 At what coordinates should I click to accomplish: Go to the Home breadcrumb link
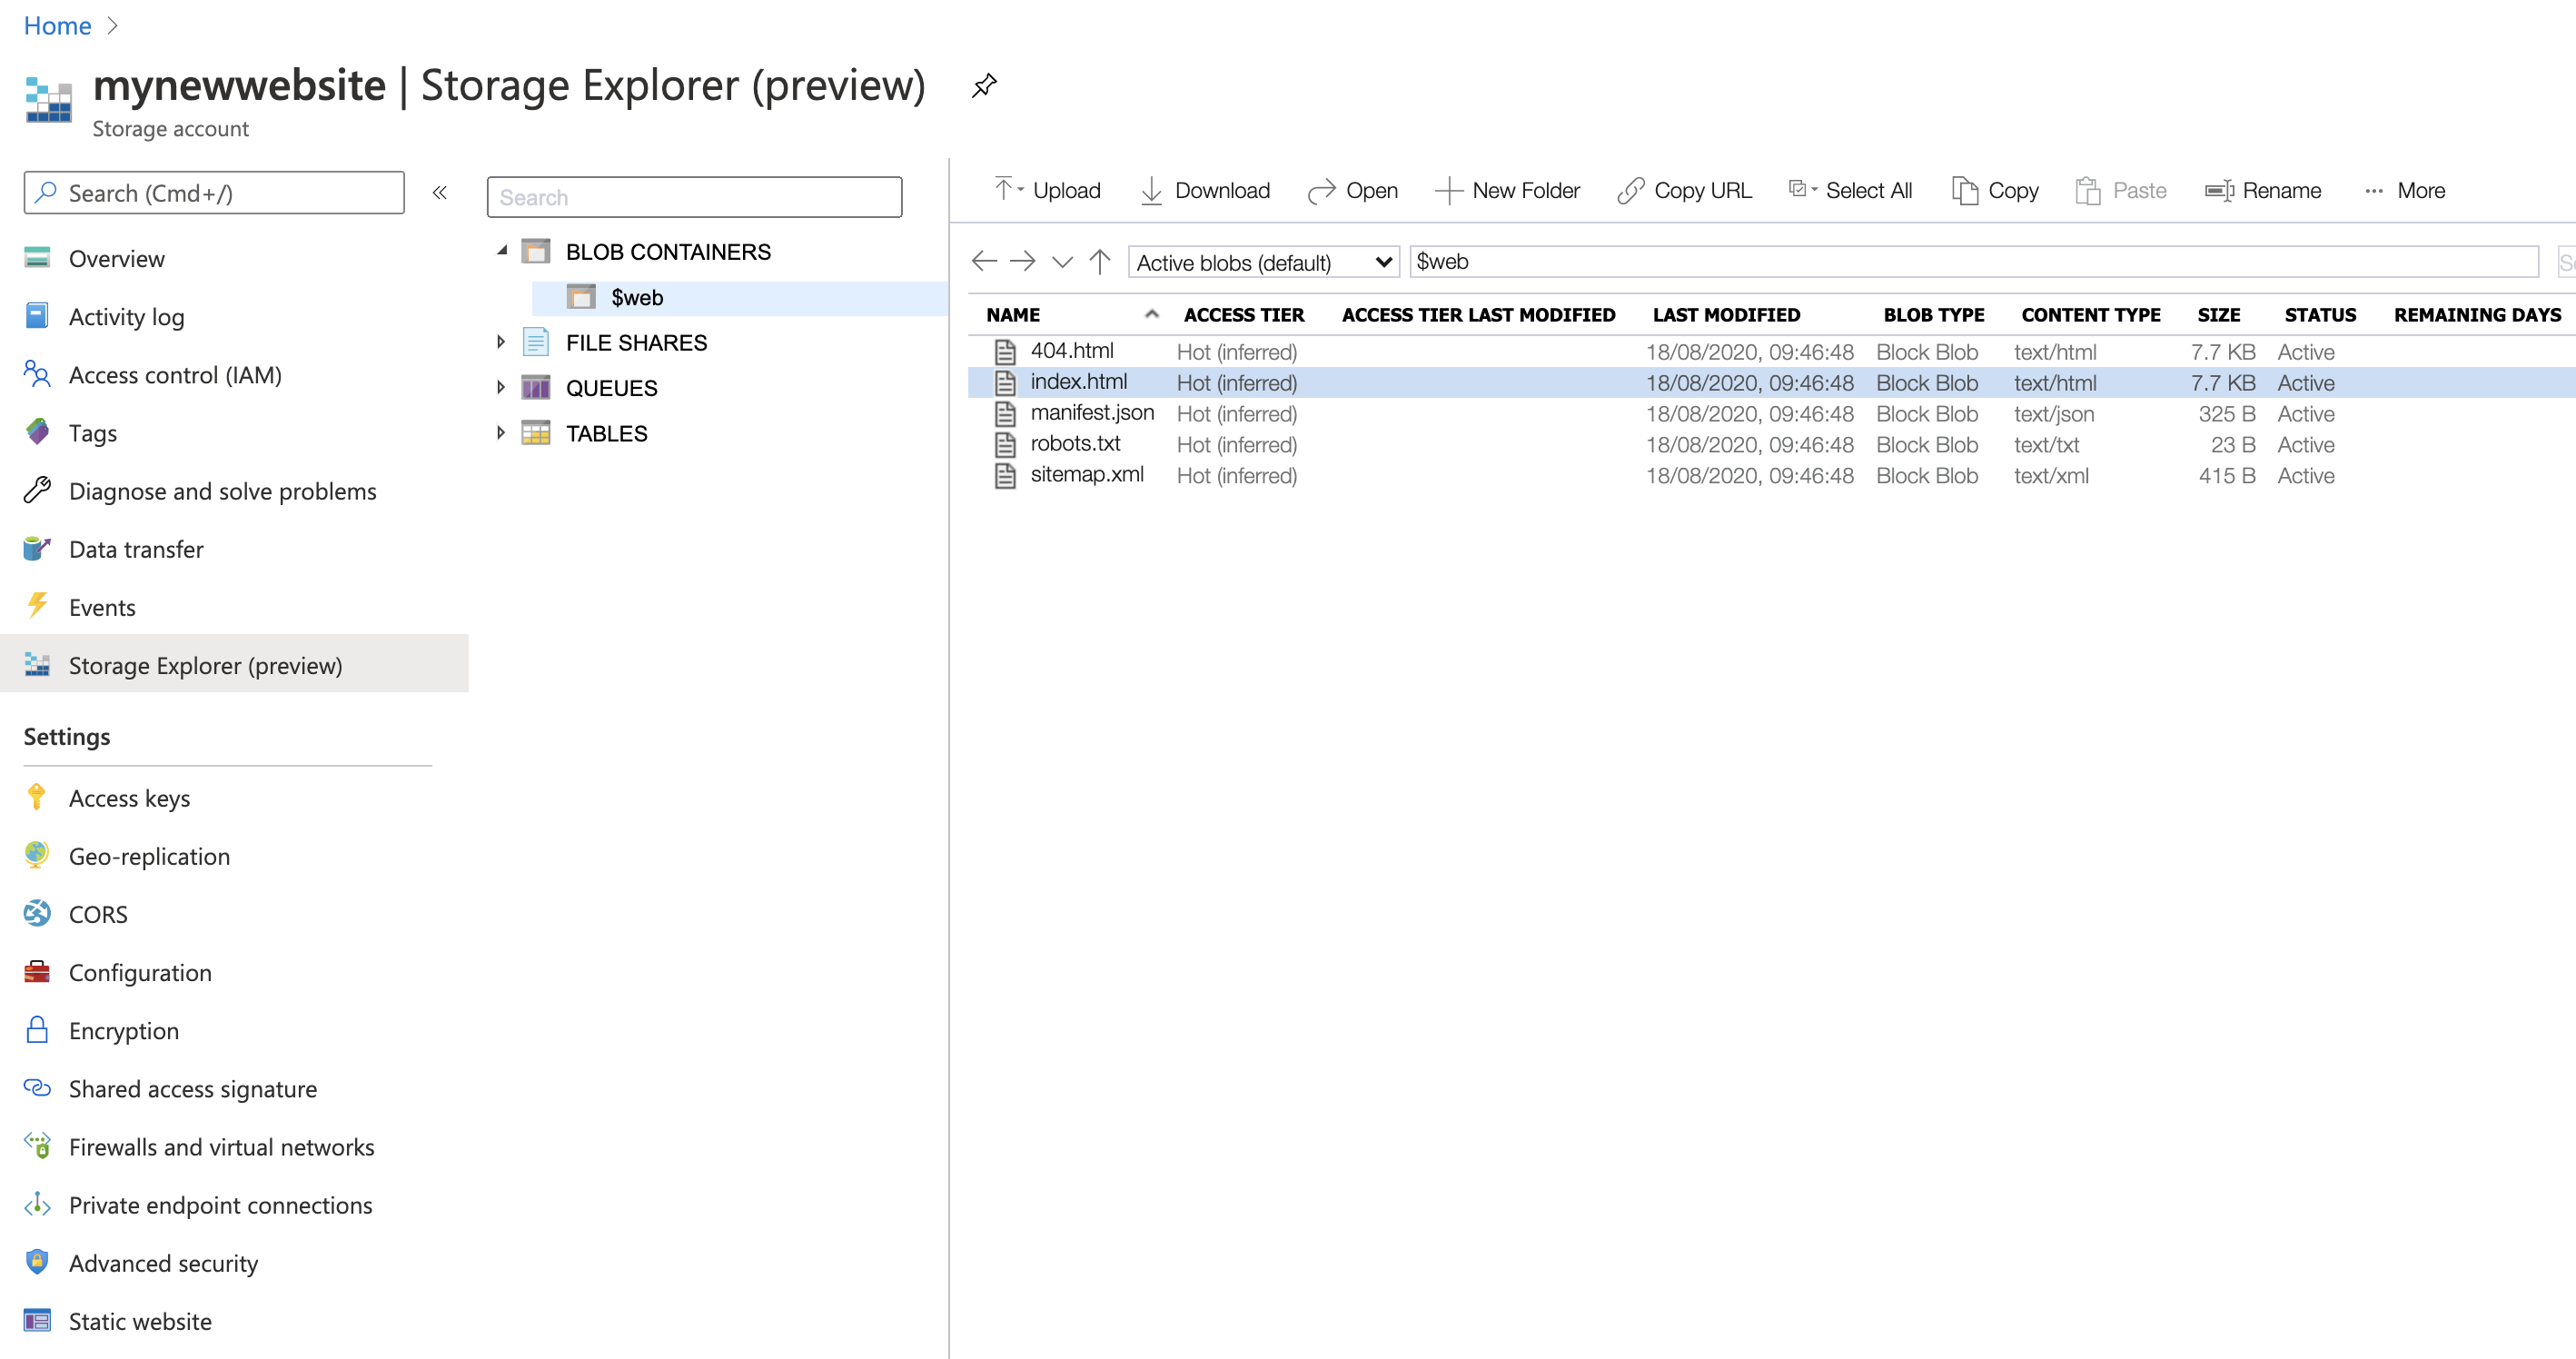click(x=57, y=25)
